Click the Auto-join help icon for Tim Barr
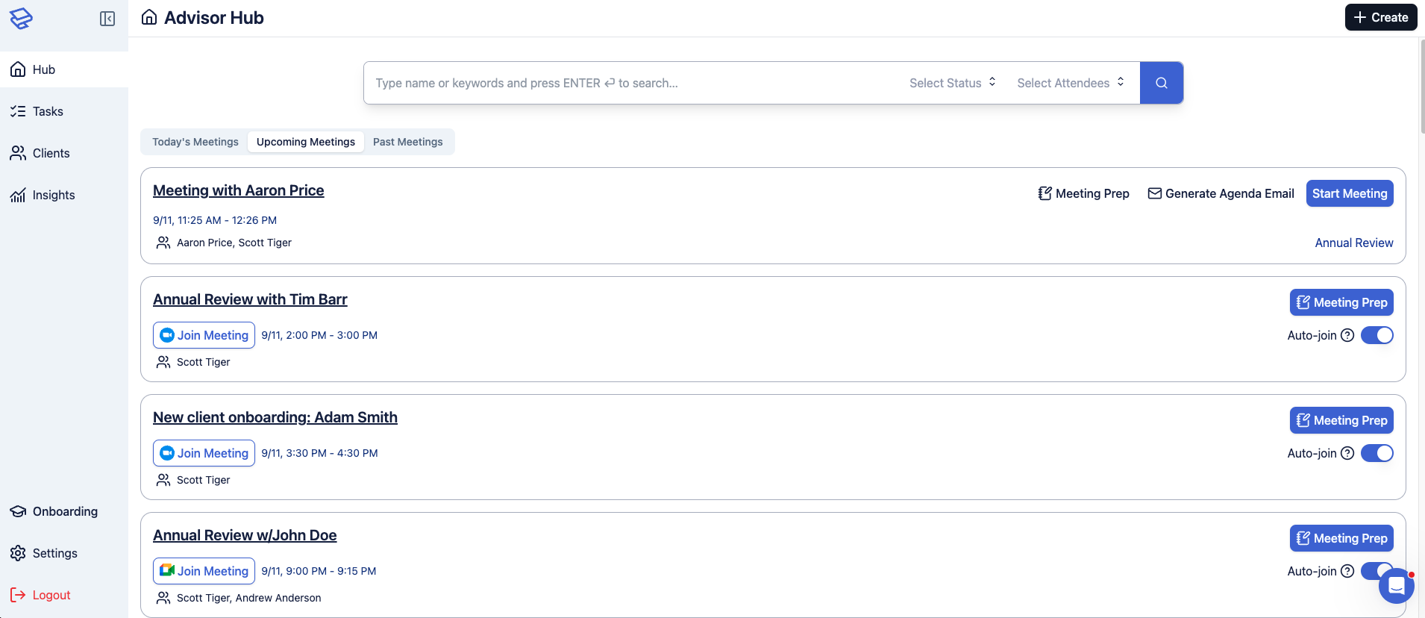1425x618 pixels. [x=1347, y=335]
